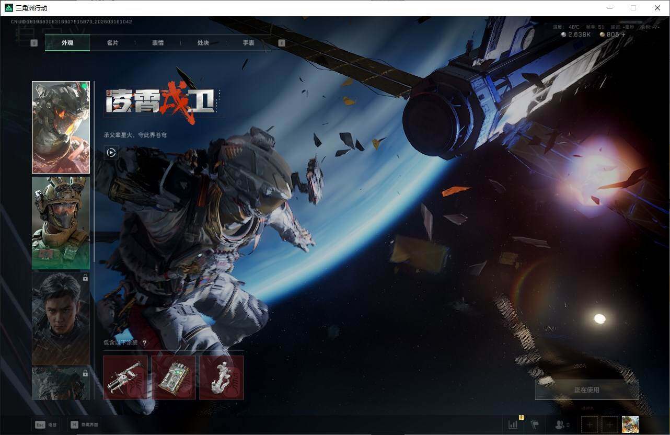The width and height of the screenshot is (670, 435).
Task: Add currency via plus beside 805
Action: [623, 35]
